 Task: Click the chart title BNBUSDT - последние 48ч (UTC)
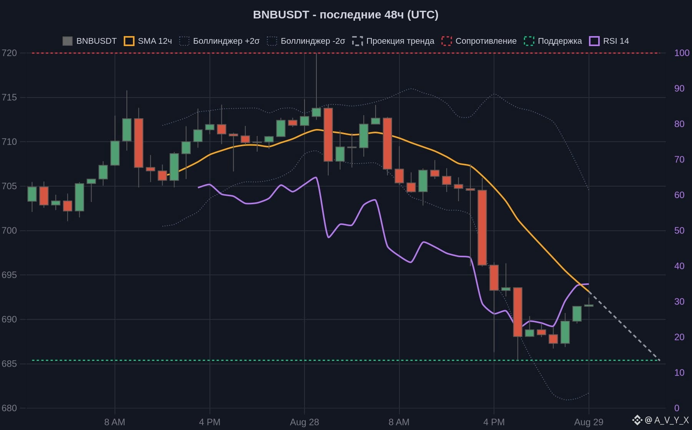tap(346, 15)
